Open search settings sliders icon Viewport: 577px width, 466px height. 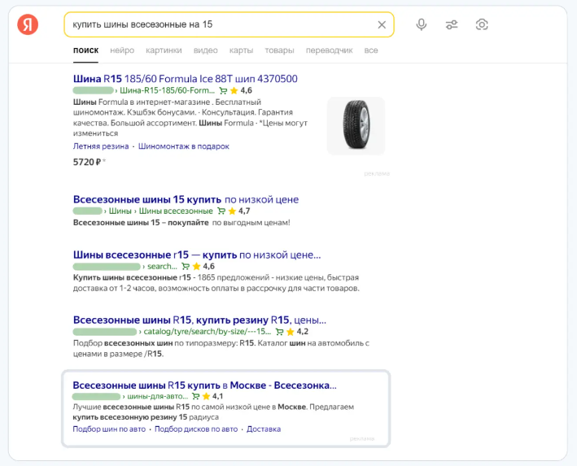[452, 24]
